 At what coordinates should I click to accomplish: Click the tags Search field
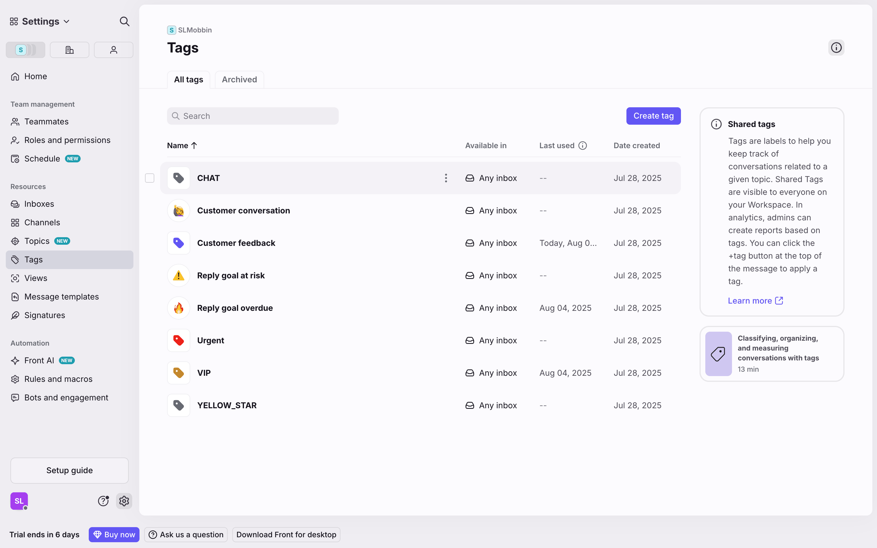click(253, 116)
